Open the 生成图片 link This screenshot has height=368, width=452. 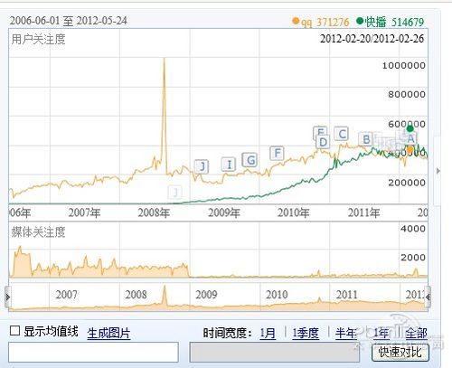pyautogui.click(x=108, y=333)
